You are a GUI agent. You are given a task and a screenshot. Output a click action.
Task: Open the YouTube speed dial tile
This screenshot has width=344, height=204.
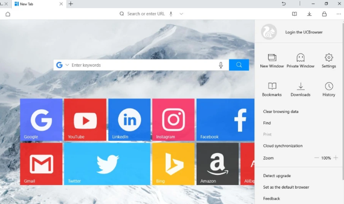coord(85,120)
